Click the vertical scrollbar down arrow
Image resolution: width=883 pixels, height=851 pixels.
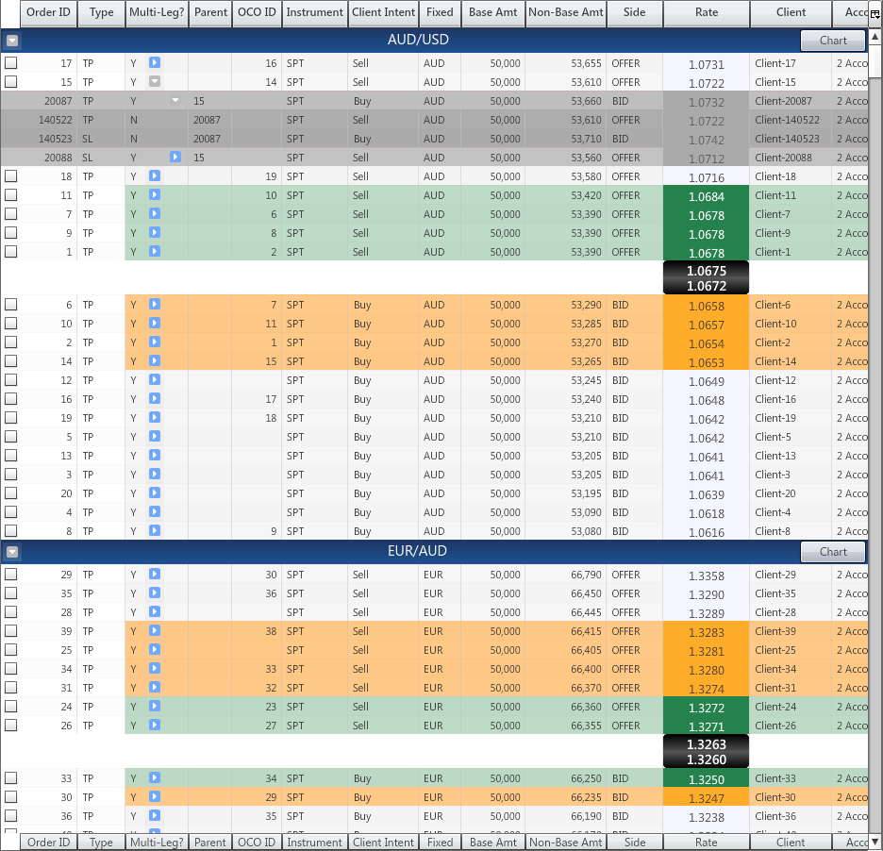[875, 842]
